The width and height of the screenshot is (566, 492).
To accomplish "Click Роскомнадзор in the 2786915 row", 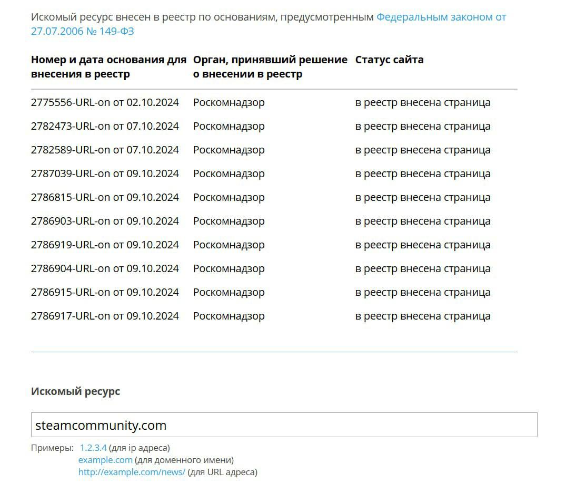I will tap(229, 293).
